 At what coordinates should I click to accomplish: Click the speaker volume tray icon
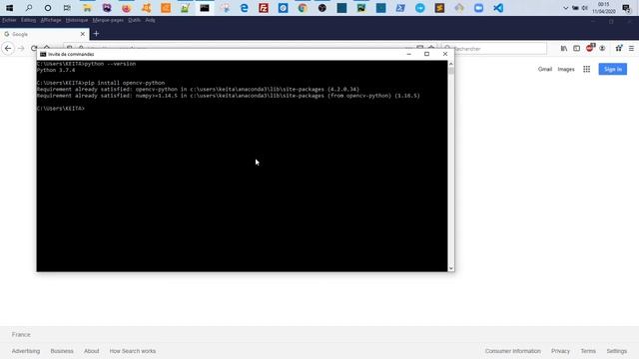click(585, 8)
